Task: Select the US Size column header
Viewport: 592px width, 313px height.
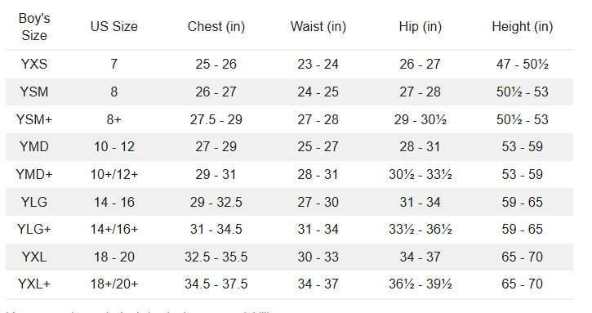Action: pyautogui.click(x=114, y=27)
